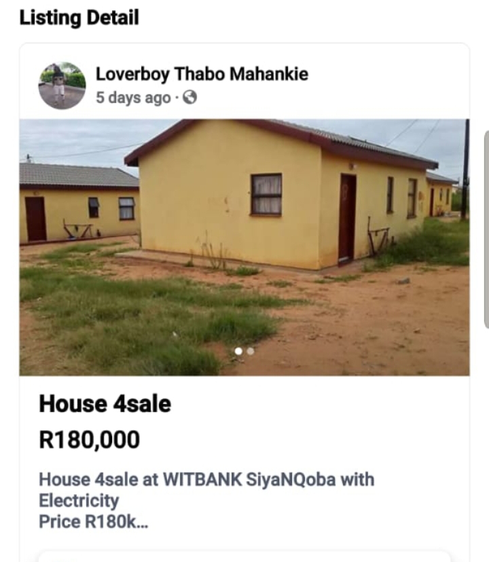
Task: Click the "House 4sale at WITBANK SiyaNQoba" description line
Action: point(206,479)
